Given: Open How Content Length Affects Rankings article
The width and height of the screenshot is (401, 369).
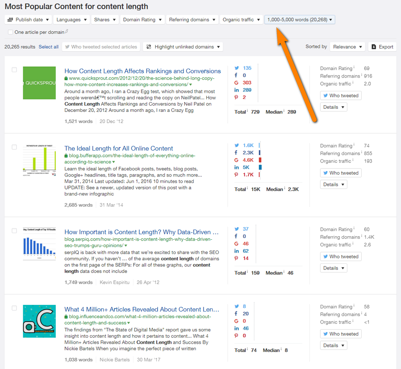Looking at the screenshot, I should [143, 71].
